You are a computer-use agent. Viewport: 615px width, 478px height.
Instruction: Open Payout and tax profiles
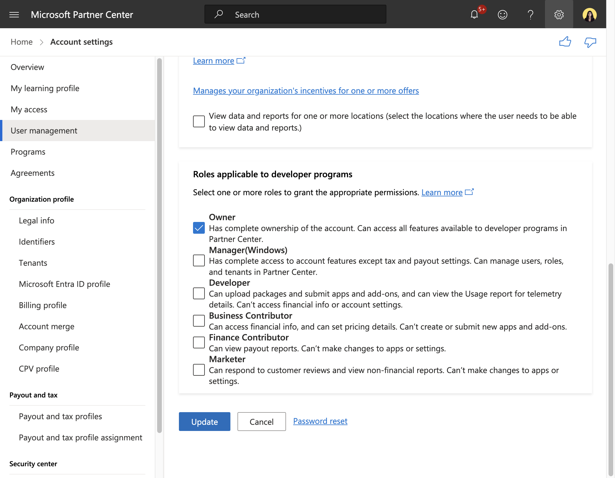60,416
